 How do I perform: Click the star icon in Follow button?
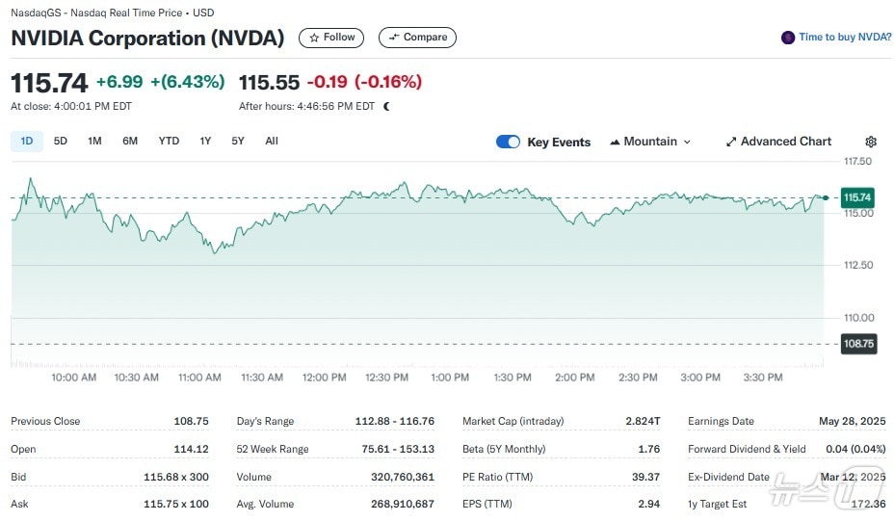tap(314, 38)
